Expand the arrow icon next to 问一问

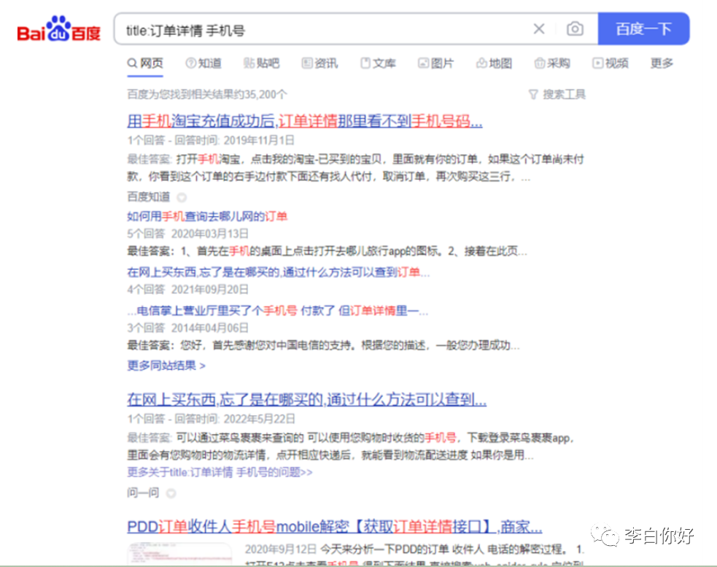pyautogui.click(x=171, y=493)
